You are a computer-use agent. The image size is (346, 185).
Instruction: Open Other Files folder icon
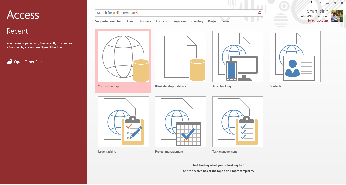click(9, 62)
